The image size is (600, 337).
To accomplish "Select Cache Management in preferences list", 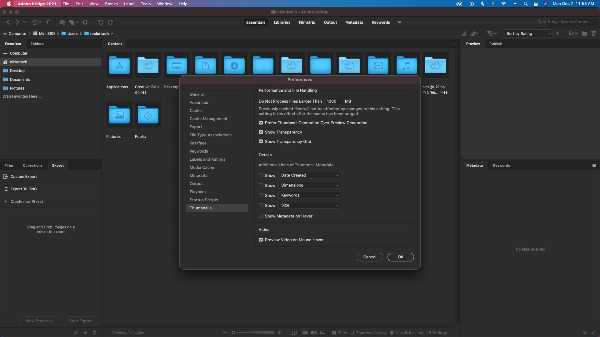I will tap(208, 119).
